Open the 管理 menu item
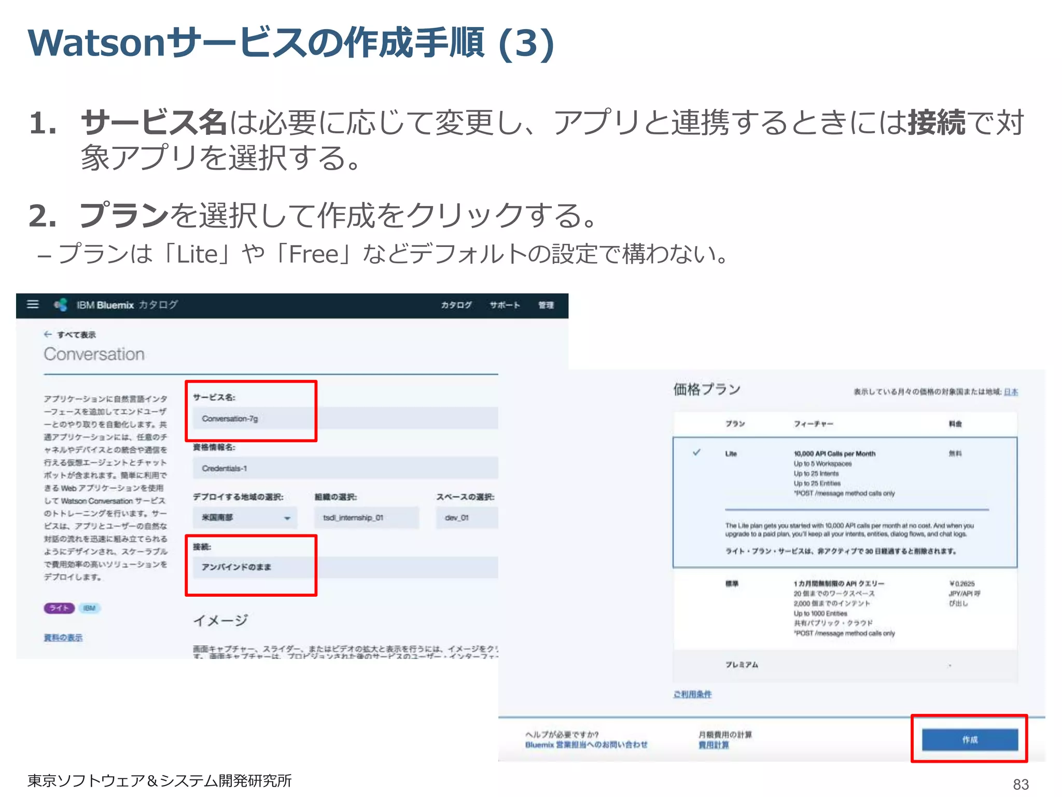The width and height of the screenshot is (1062, 797). [546, 305]
